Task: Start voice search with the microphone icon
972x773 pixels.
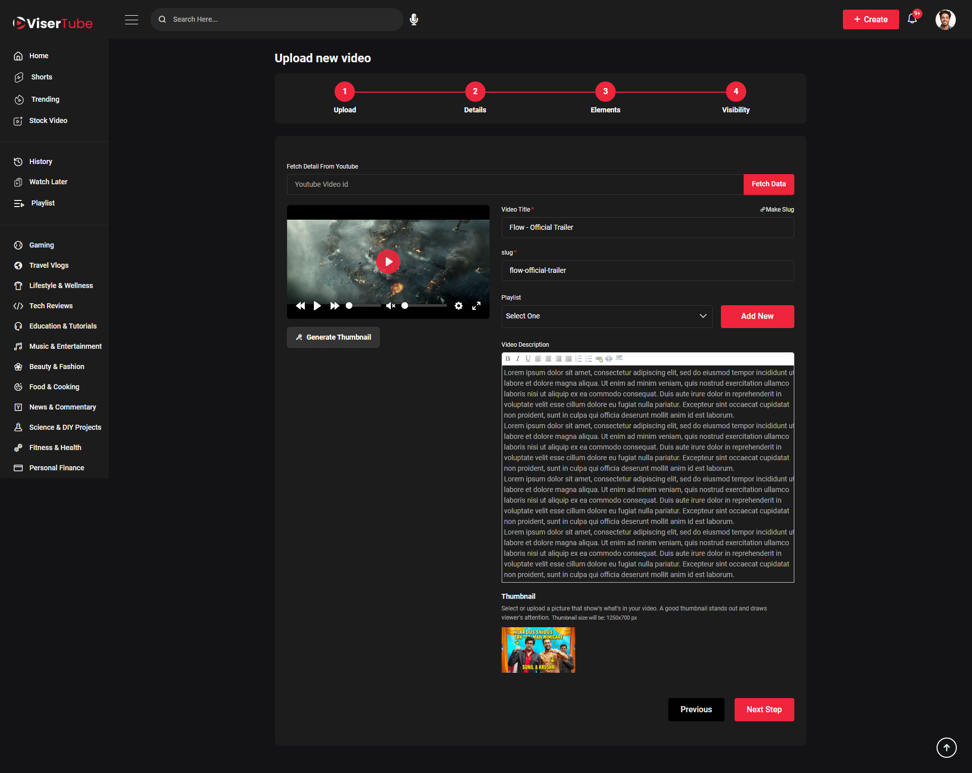Action: pyautogui.click(x=414, y=19)
